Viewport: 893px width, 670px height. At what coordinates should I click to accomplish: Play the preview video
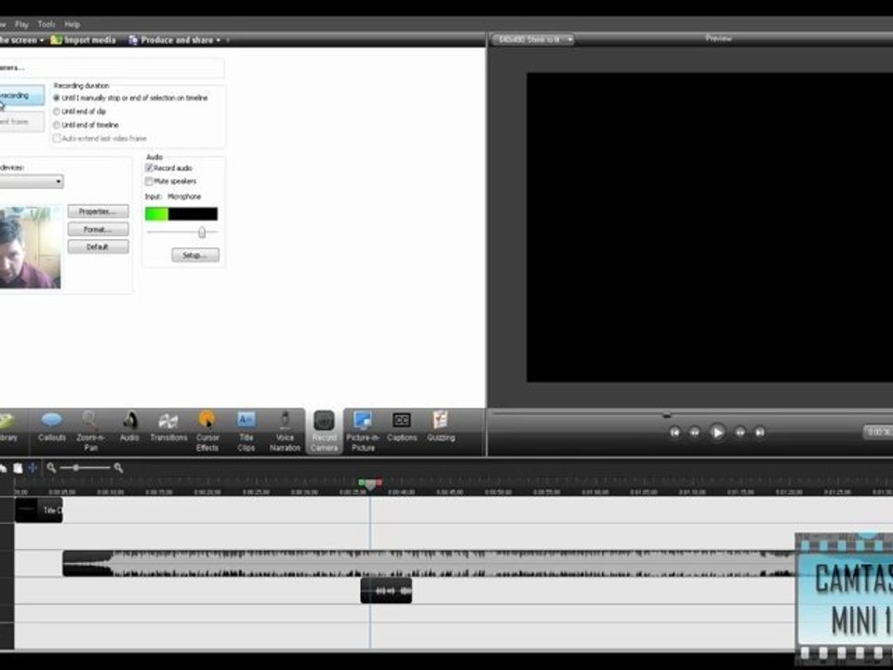point(717,433)
